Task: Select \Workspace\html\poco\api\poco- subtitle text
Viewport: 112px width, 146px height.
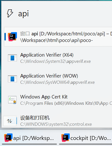Action: (57, 40)
